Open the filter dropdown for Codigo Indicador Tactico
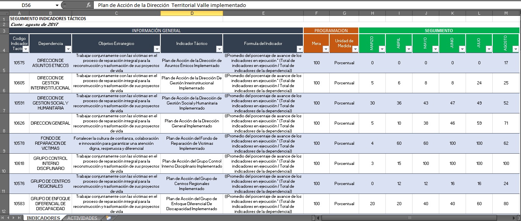521x221 pixels. (25, 49)
